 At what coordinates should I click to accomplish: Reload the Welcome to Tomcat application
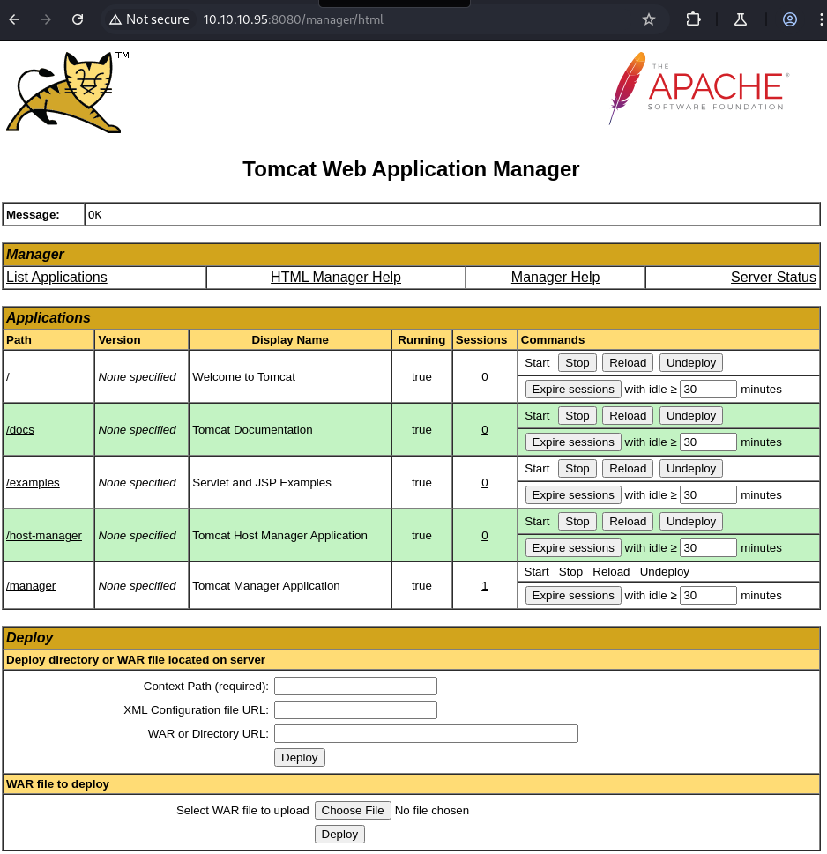tap(628, 363)
